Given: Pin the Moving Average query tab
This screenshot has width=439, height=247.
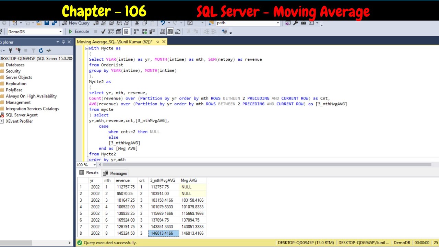Looking at the screenshot, I should click(x=157, y=42).
